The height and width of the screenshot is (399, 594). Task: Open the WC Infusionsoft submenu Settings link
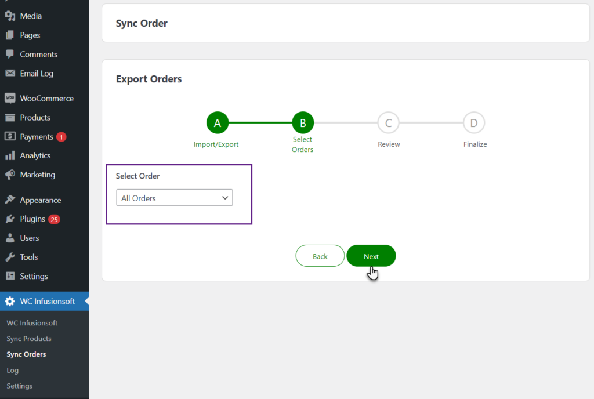tap(19, 386)
